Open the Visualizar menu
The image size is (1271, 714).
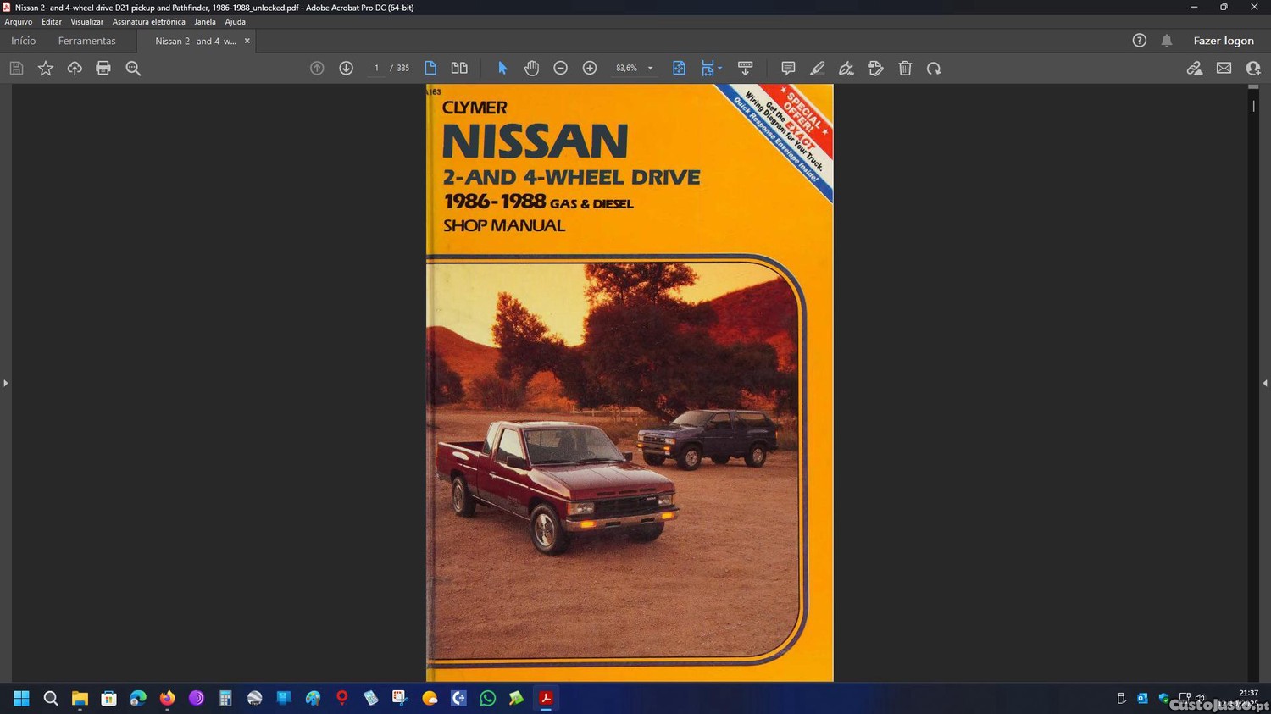click(86, 22)
